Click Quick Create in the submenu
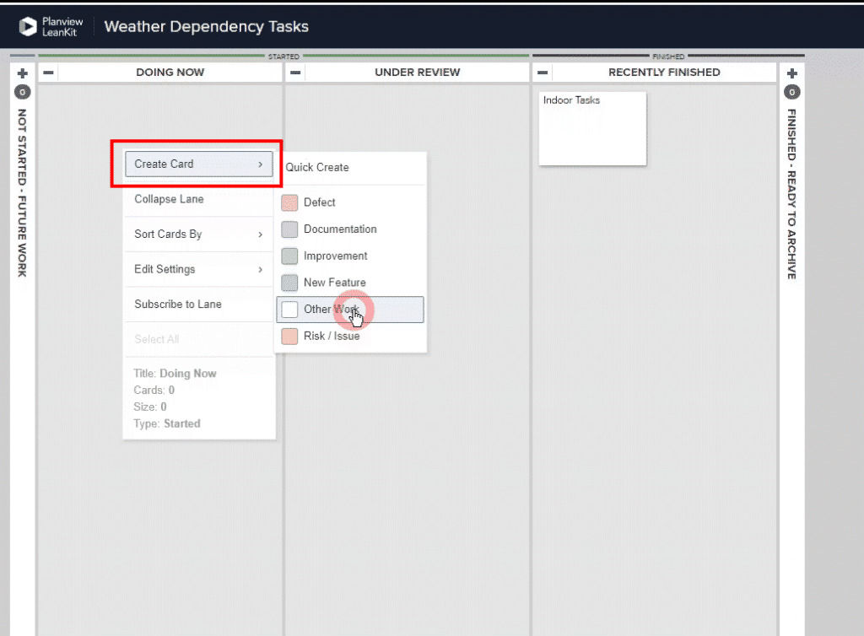 coord(317,167)
